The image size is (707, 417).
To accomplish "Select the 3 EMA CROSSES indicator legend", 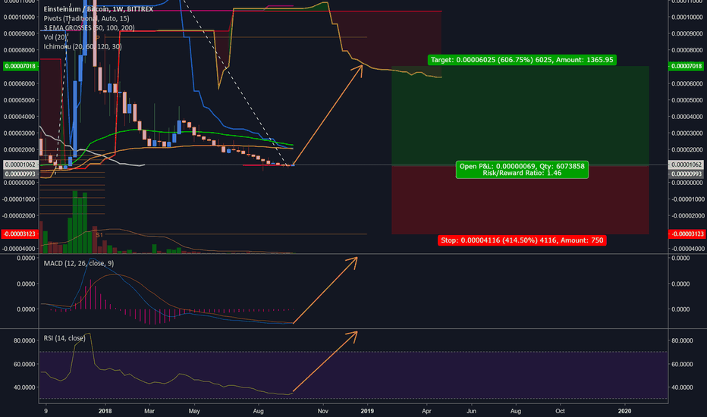I will tap(89, 28).
